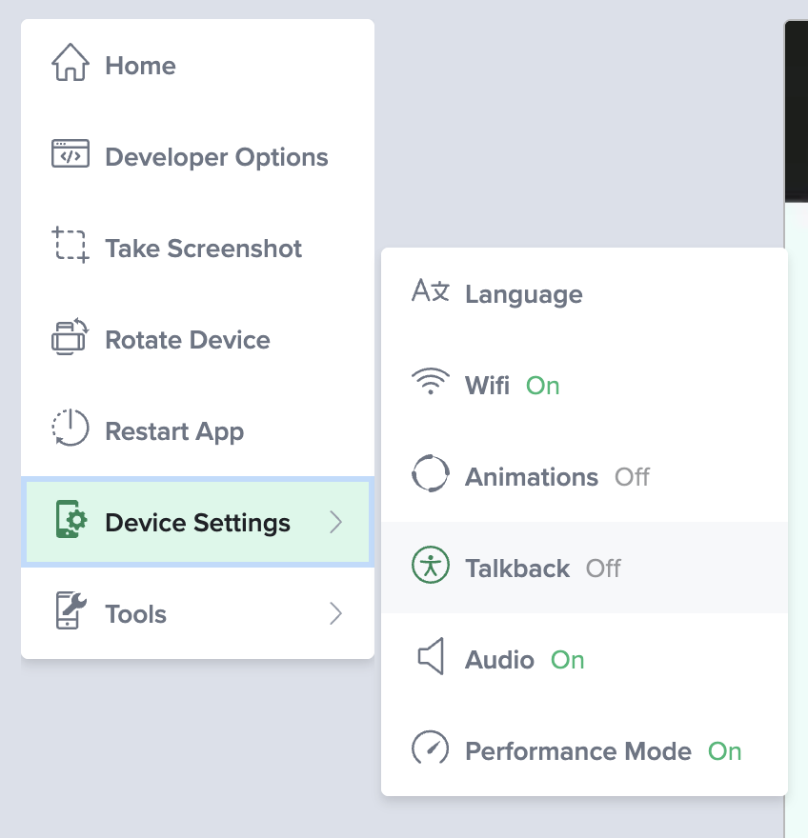Click the Take Screenshot label

point(203,249)
